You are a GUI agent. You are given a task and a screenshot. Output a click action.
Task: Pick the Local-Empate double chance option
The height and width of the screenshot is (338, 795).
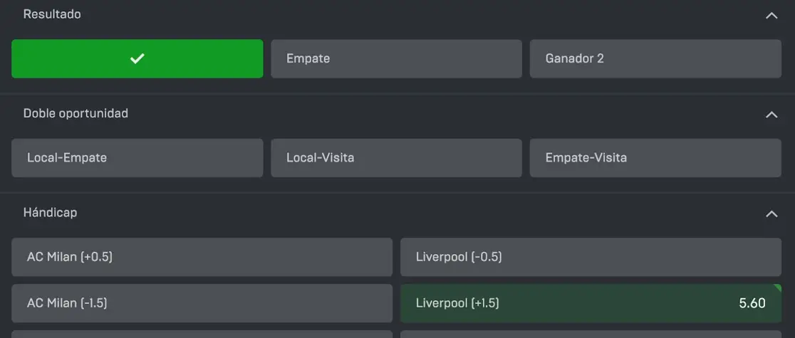[x=137, y=158]
